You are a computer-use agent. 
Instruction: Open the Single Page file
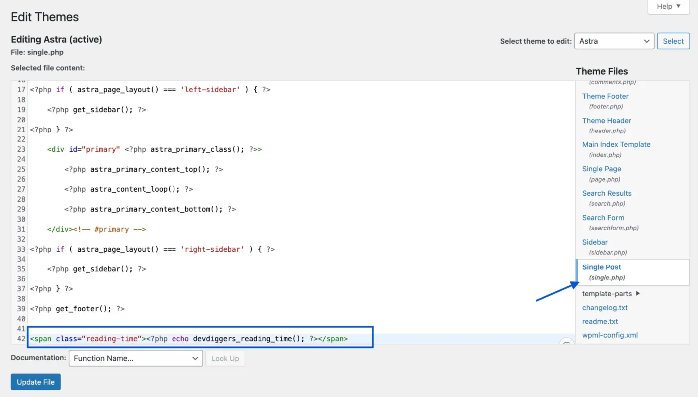click(602, 169)
